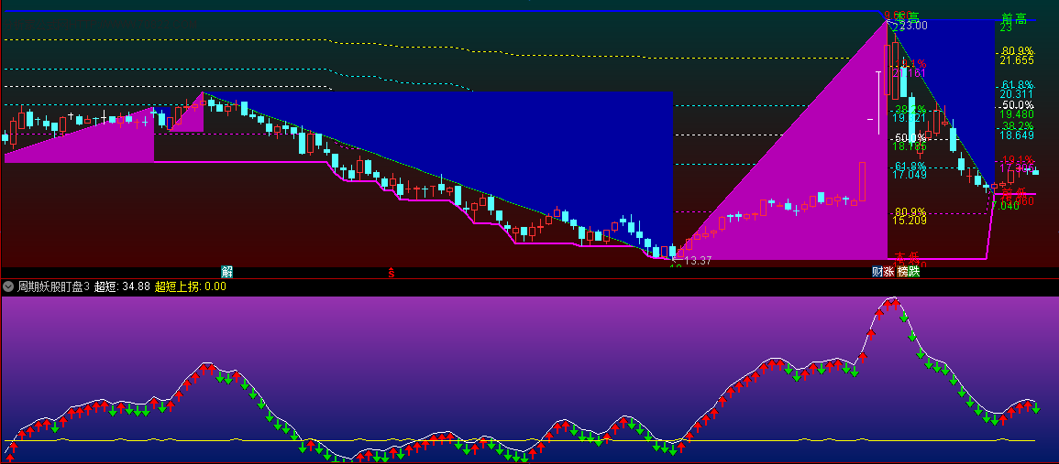Image resolution: width=1059 pixels, height=464 pixels.
Task: Click the 超短: 34.88 indicator value
Action: click(122, 286)
